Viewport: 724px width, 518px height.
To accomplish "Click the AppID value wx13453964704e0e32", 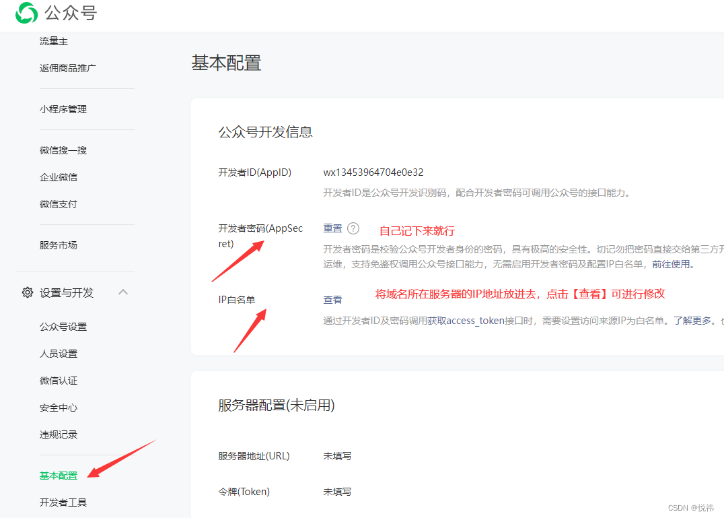I will click(373, 172).
